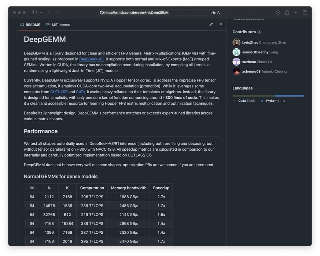Click the '1.8x' speedup cell
Image resolution: width=320 pixels, height=256 pixels.
[x=161, y=215]
